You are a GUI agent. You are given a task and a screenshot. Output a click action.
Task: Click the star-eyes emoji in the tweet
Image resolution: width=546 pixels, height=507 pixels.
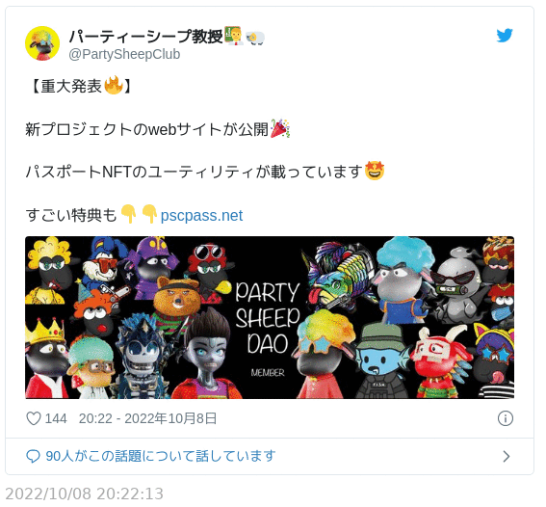point(375,171)
